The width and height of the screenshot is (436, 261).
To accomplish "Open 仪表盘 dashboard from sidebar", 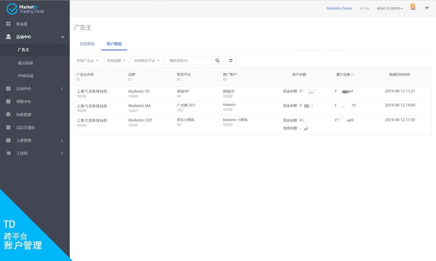I will click(x=21, y=24).
